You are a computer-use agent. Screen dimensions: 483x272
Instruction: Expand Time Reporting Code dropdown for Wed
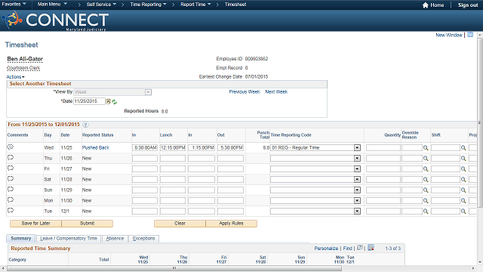pos(357,148)
